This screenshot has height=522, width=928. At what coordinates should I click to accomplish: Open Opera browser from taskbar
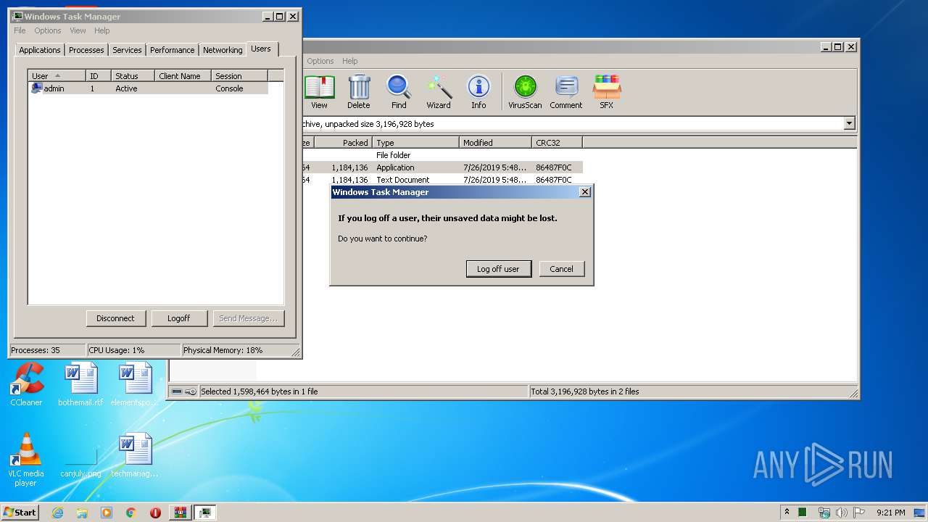(x=155, y=513)
